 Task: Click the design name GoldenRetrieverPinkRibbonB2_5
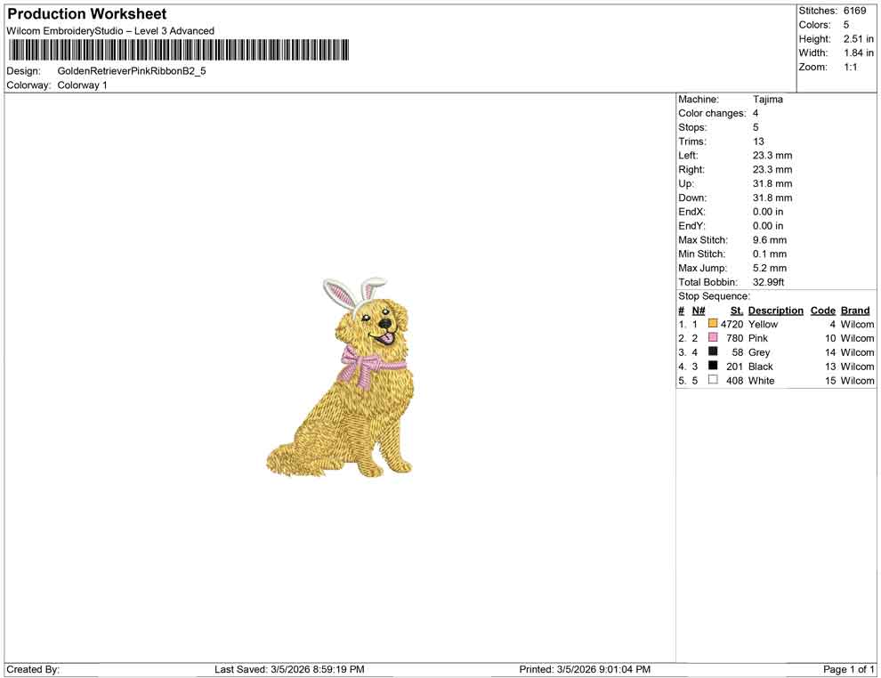pos(133,71)
